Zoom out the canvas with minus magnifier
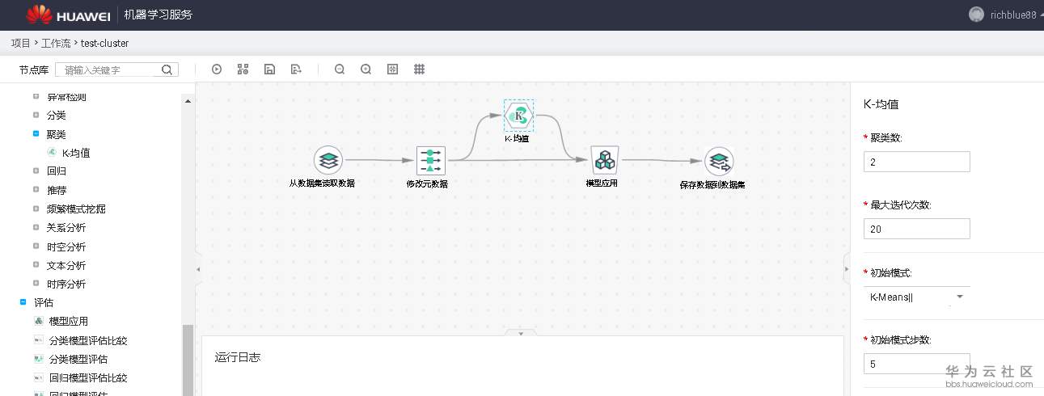1044x396 pixels. [x=340, y=70]
